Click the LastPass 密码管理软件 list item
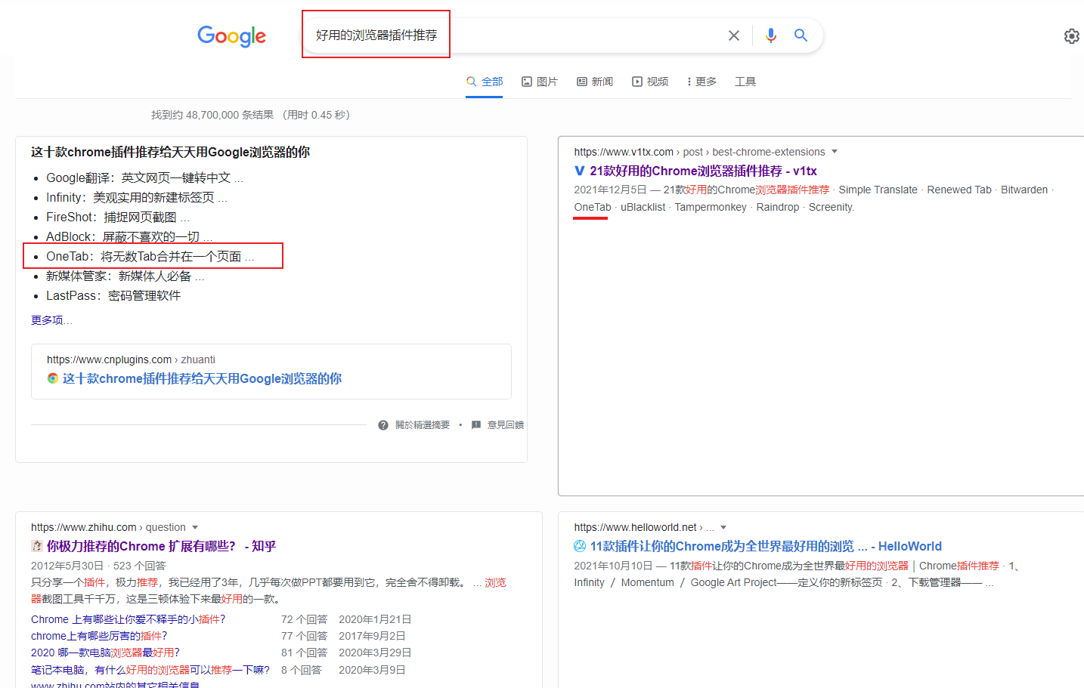Screen dimensions: 1084x688 coord(113,296)
